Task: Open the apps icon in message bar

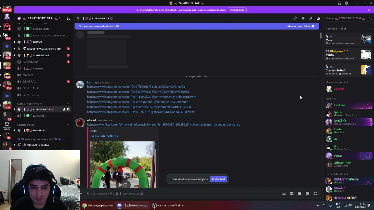Action: pos(315,193)
